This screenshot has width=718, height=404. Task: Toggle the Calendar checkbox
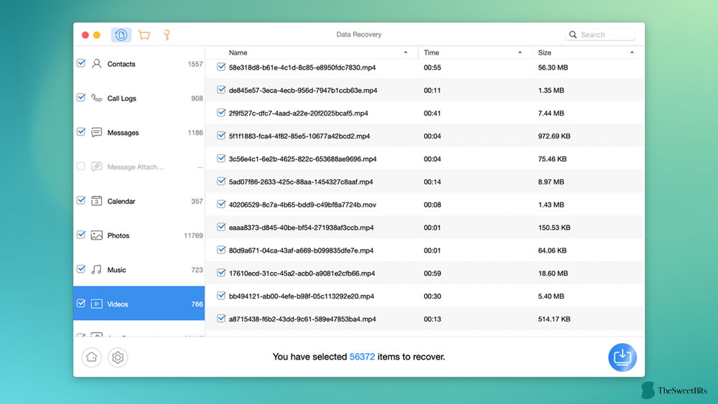pos(81,200)
